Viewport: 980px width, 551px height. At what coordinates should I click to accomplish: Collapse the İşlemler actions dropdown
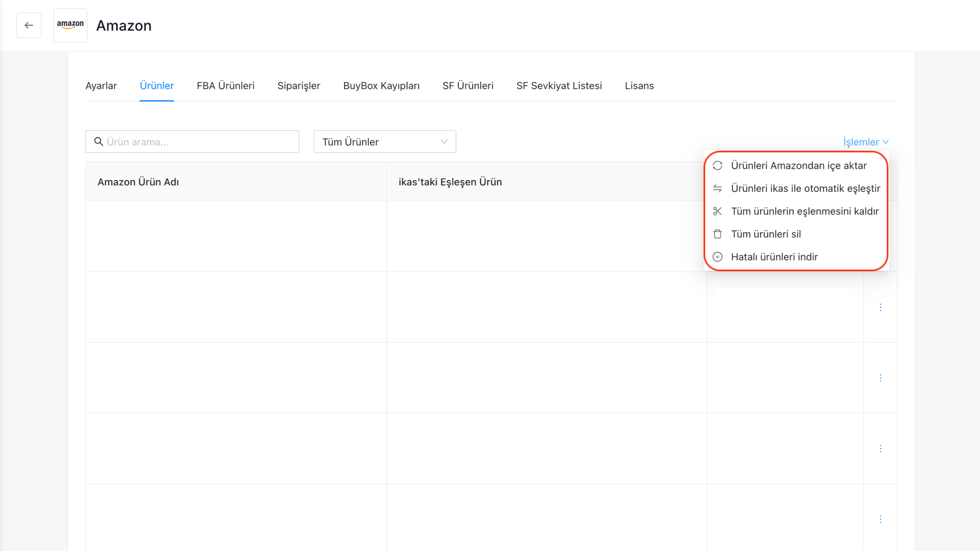click(x=866, y=142)
